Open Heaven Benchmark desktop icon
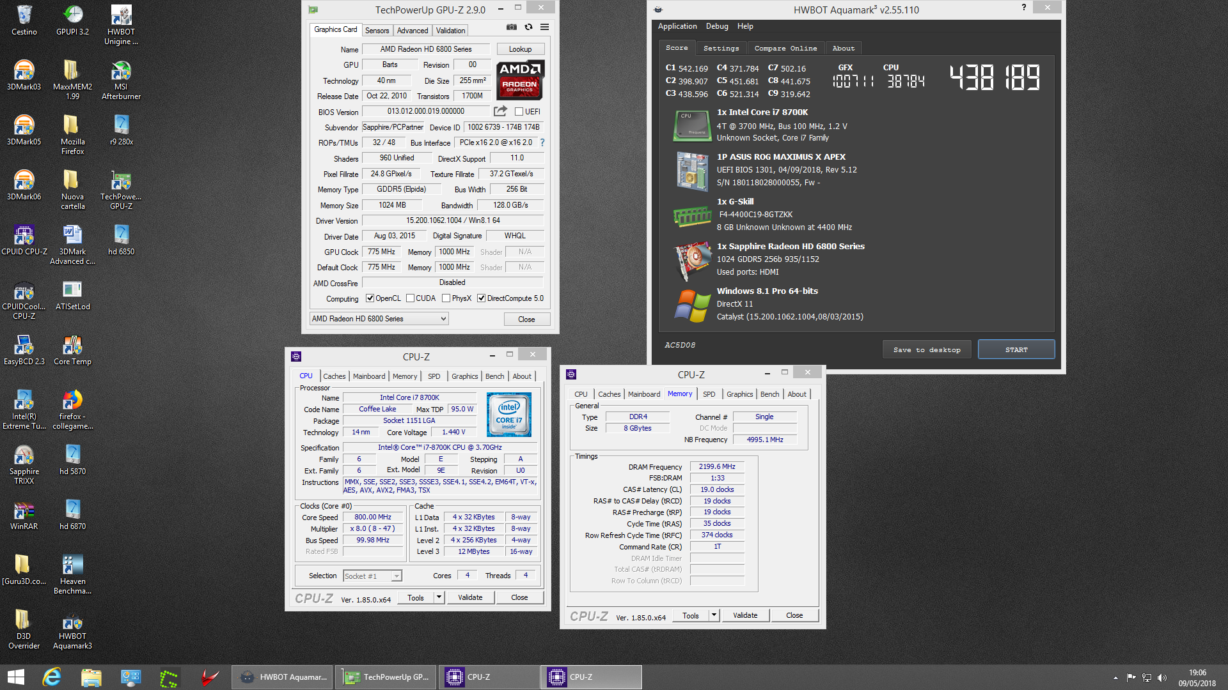1228x690 pixels. tap(72, 574)
